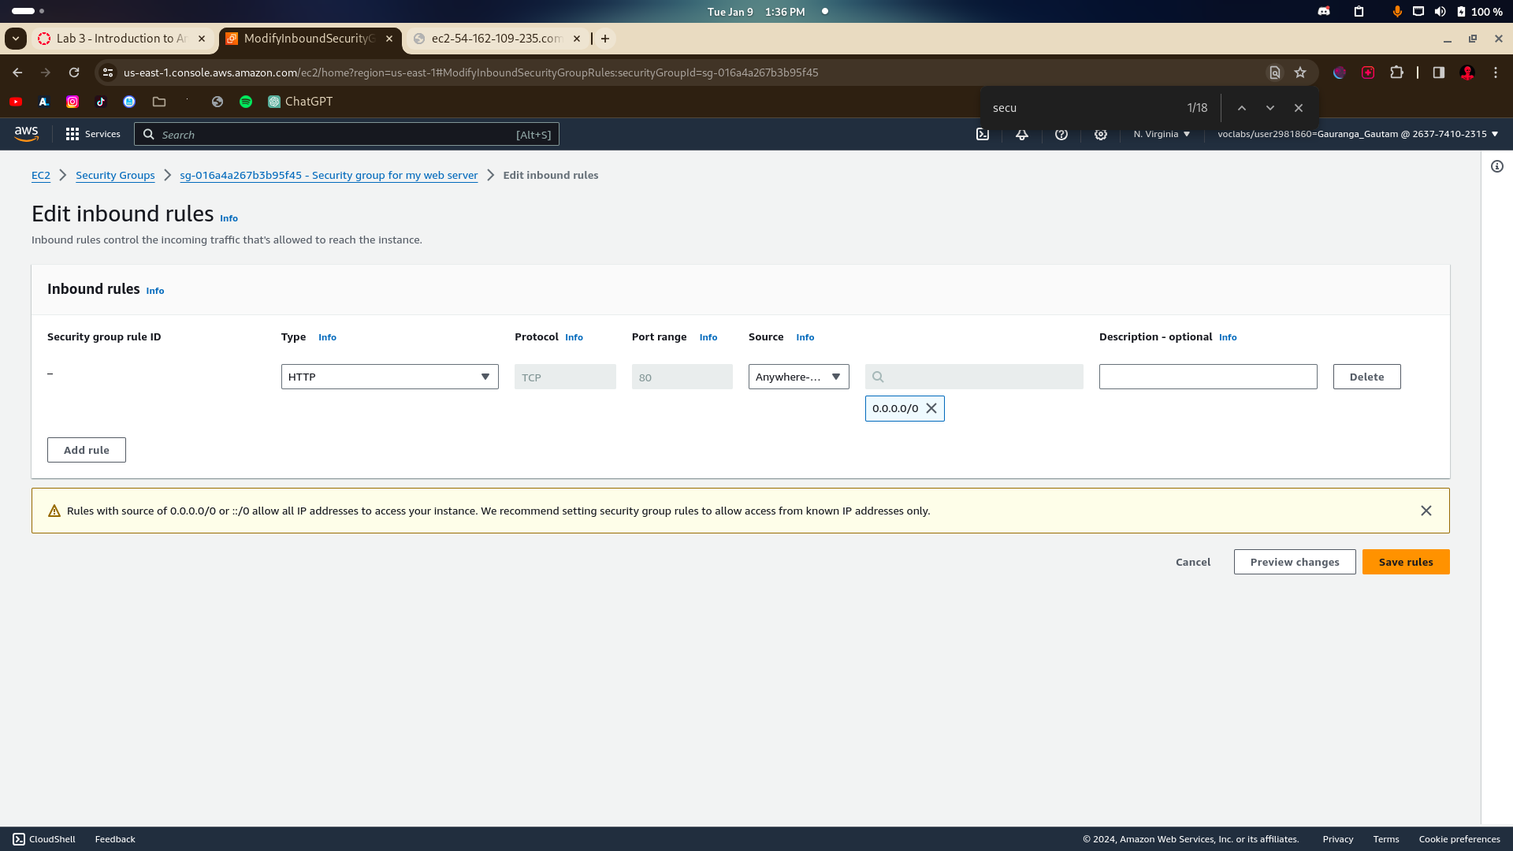The width and height of the screenshot is (1513, 851).
Task: Open the info panel icon on right edge
Action: coord(1497,166)
